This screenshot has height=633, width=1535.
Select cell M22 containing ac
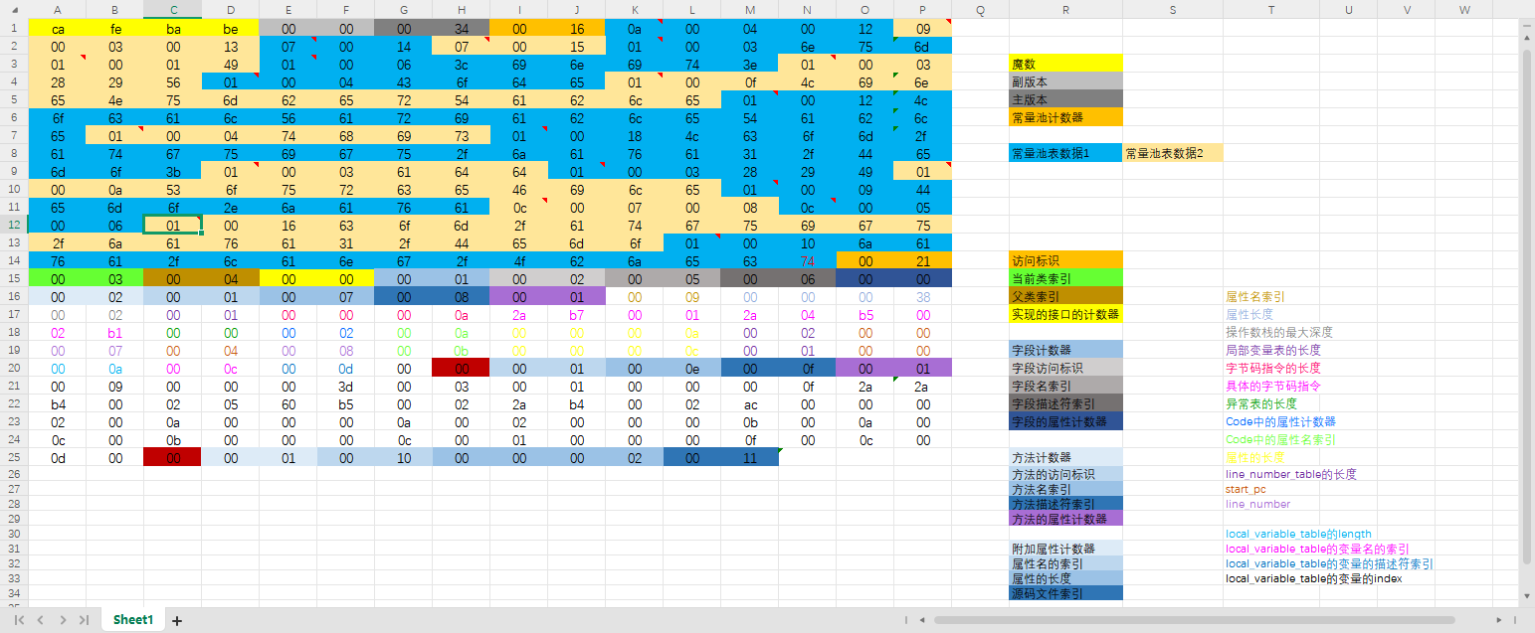[750, 404]
